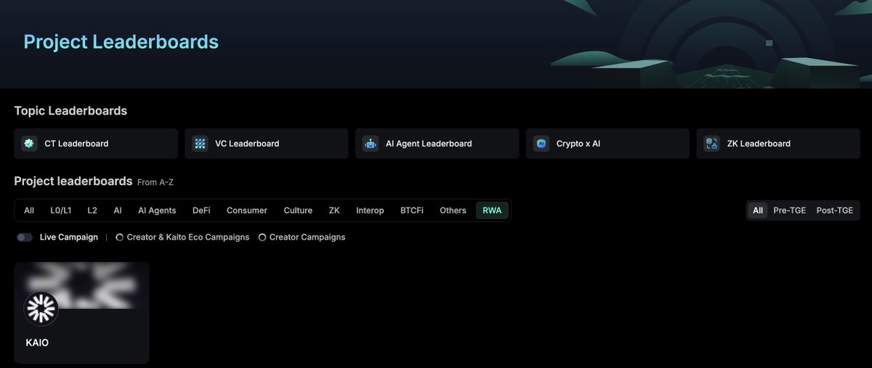Open the Crypto x AI leaderboard
This screenshot has height=368, width=872.
pyautogui.click(x=607, y=144)
